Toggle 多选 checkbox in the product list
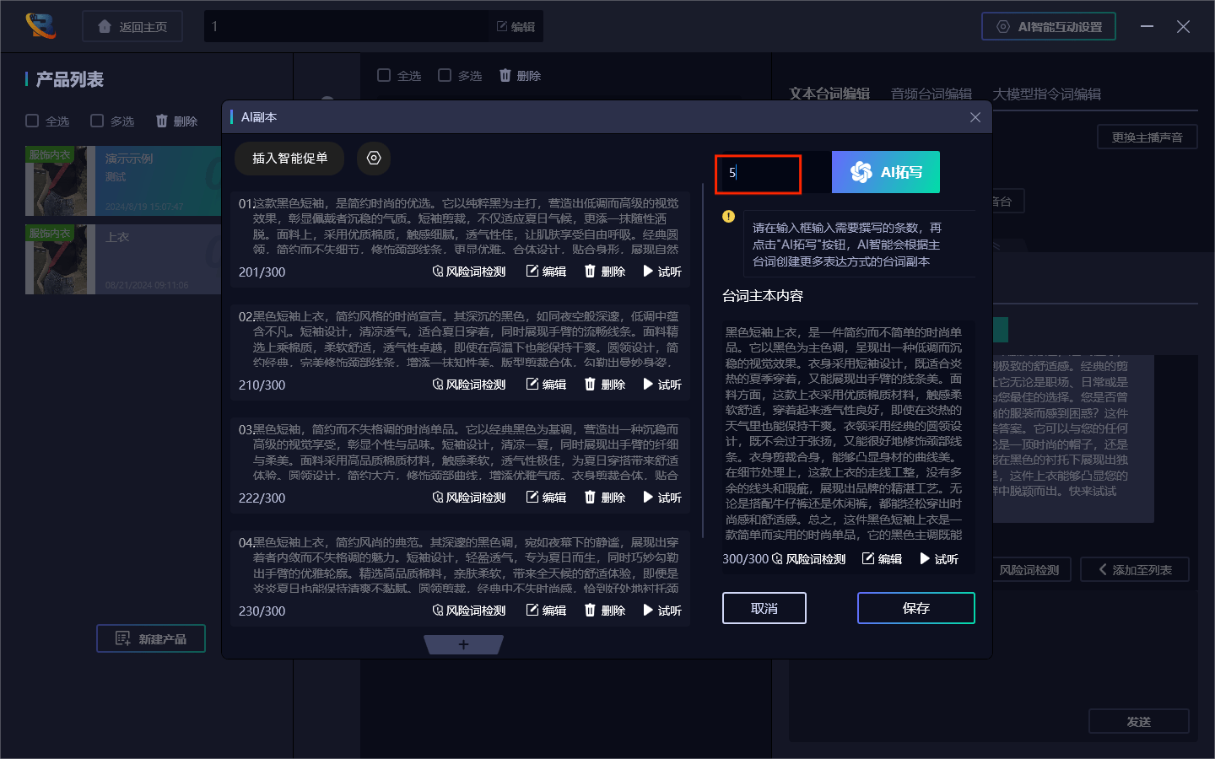Image resolution: width=1215 pixels, height=759 pixels. (97, 121)
